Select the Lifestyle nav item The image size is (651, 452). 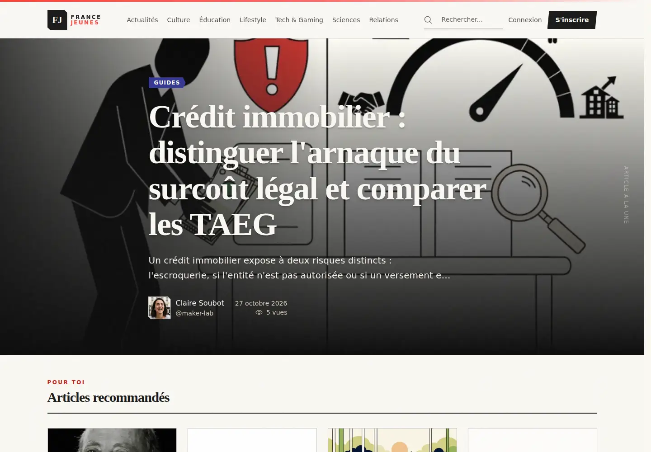coord(253,20)
